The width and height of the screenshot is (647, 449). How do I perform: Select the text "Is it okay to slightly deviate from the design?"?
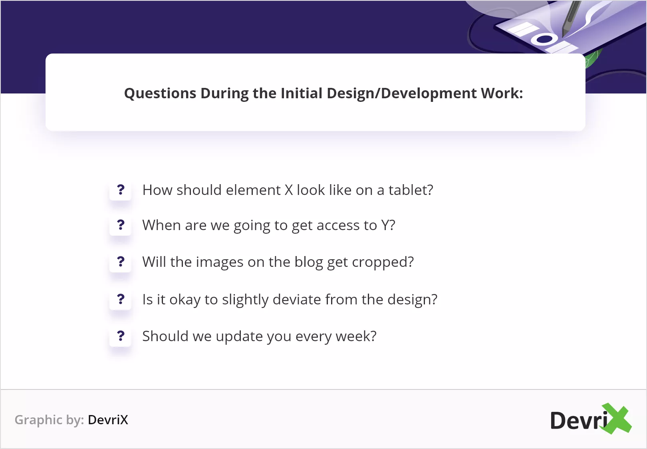tap(290, 300)
